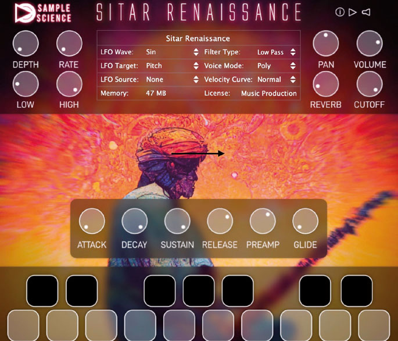Open the LFO Source stepper arrows
398x341 pixels.
pyautogui.click(x=196, y=79)
